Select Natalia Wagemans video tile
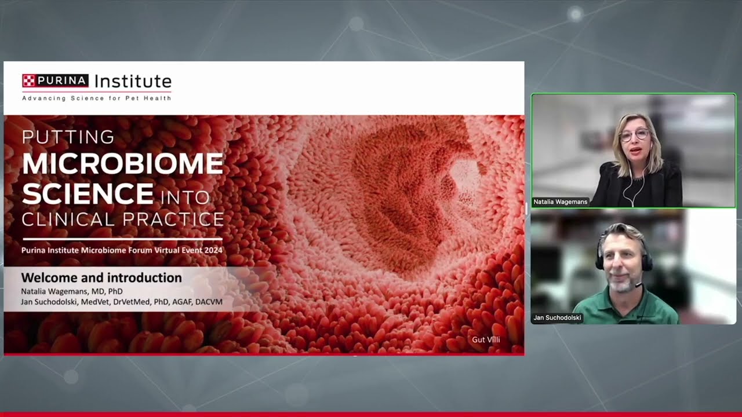Image resolution: width=742 pixels, height=417 pixels. (634, 151)
